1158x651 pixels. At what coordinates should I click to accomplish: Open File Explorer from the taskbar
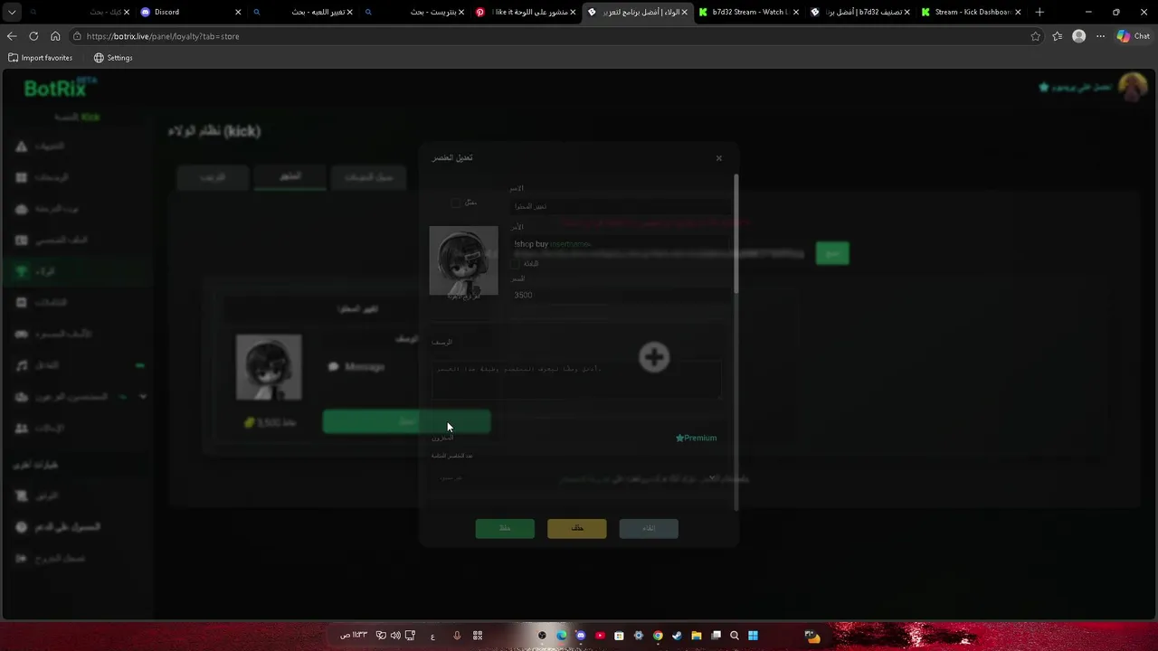tap(696, 636)
